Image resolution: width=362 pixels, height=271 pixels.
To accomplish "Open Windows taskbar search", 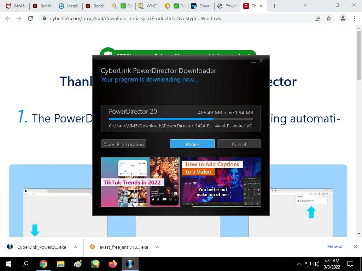I will (x=25, y=264).
